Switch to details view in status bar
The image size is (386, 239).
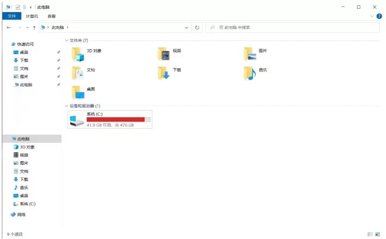pyautogui.click(x=370, y=234)
